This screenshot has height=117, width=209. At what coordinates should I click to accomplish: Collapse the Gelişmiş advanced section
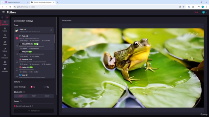(x=18, y=82)
